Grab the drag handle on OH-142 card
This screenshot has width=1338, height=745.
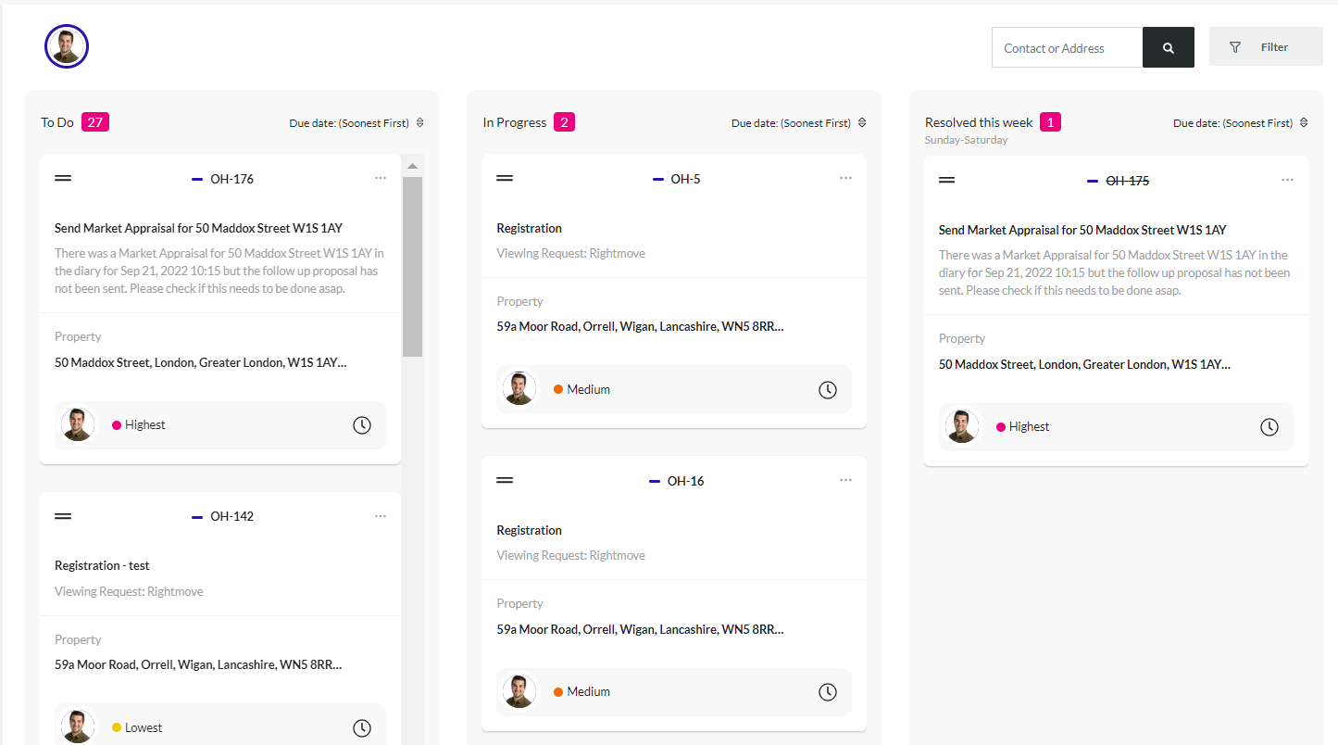(x=63, y=516)
